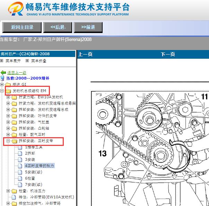Click folder icon of 检查: 配气正时

(14, 135)
